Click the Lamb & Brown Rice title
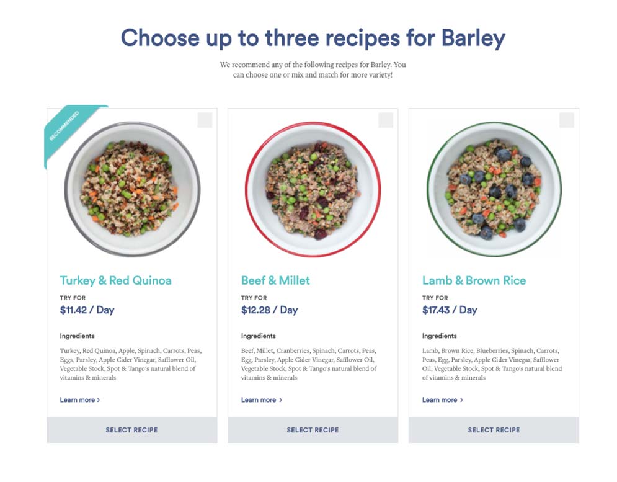This screenshot has width=617, height=482. pos(474,280)
